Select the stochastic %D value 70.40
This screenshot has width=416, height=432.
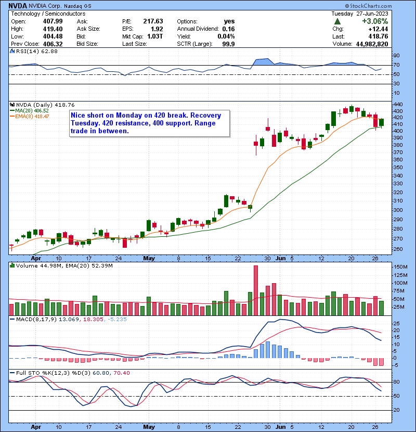click(x=121, y=373)
